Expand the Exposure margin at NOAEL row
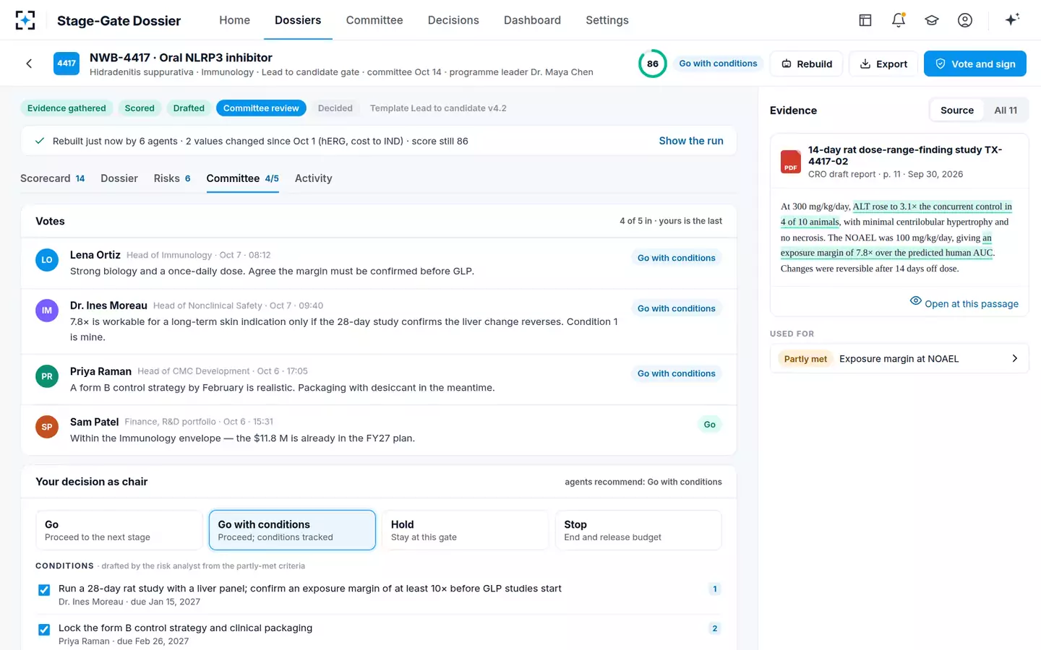1041x650 pixels. (x=899, y=359)
